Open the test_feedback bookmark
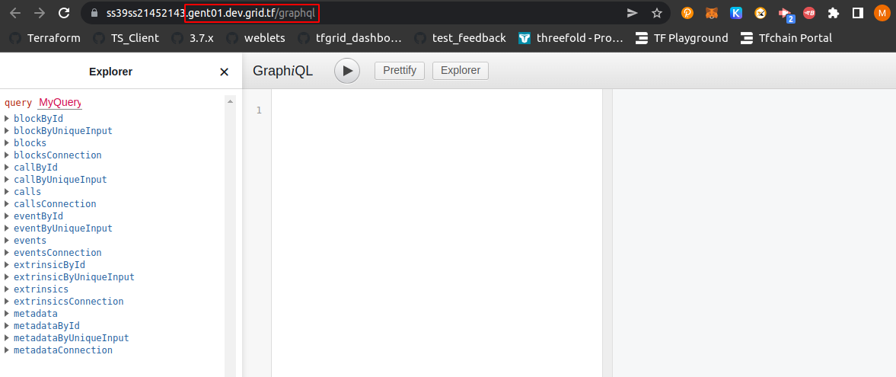This screenshot has width=896, height=377. tap(460, 38)
